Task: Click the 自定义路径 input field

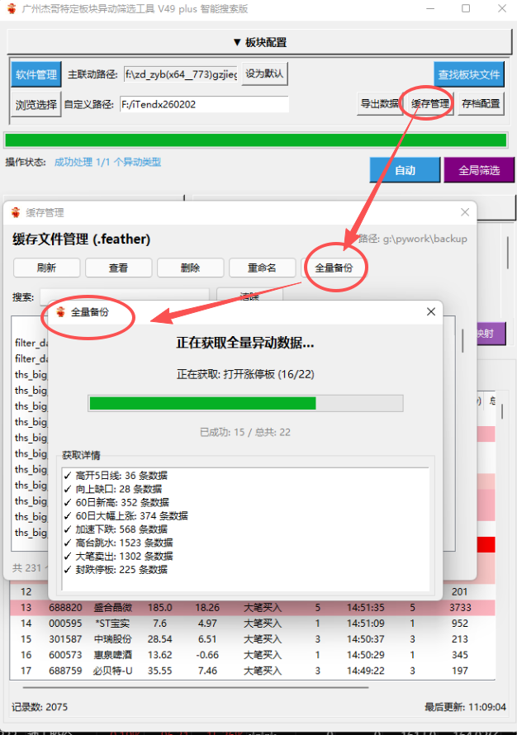Action: click(x=204, y=104)
